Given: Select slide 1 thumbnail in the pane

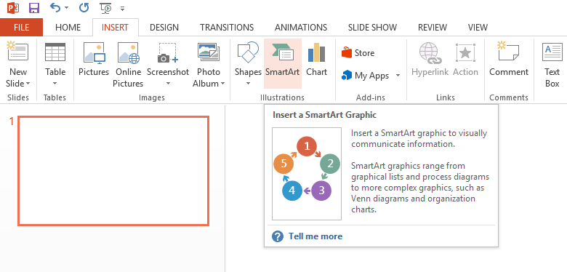Looking at the screenshot, I should [x=113, y=171].
